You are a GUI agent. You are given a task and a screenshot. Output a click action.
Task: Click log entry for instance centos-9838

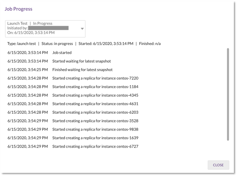[73, 129]
